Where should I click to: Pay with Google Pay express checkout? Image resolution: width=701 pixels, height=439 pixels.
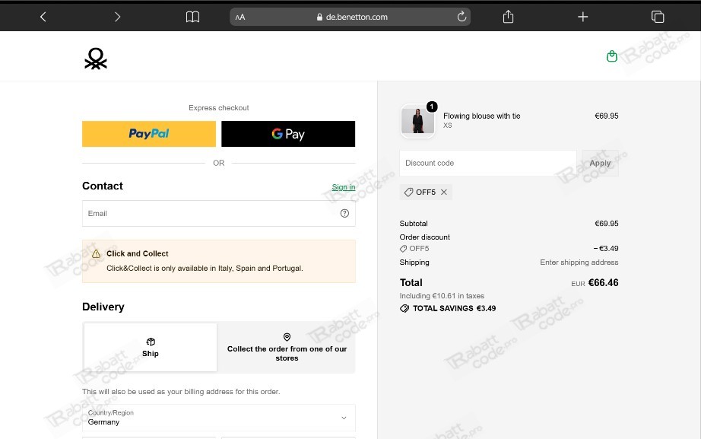pos(288,134)
